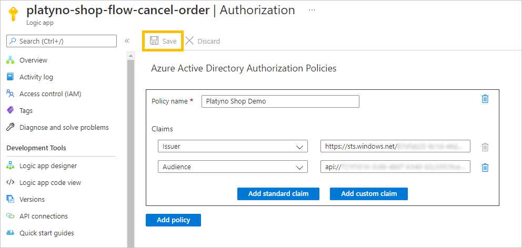Collapse the sidebar with double chevron

coord(126,41)
